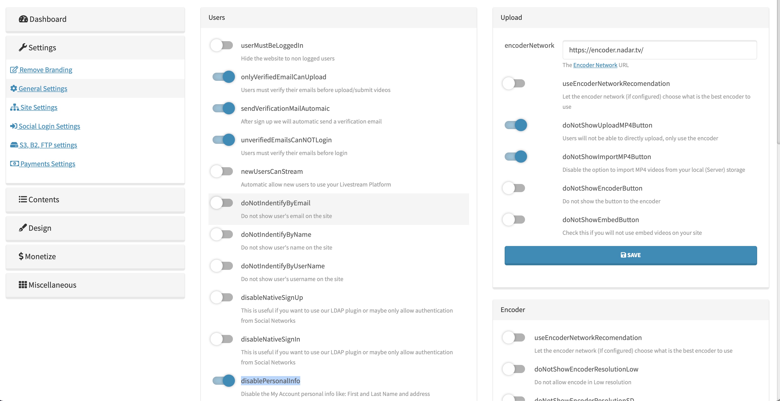
Task: Click the General Settings gear icon
Action: point(14,88)
